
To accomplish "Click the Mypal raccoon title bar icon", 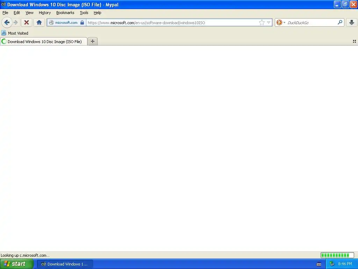I will 3,4.
